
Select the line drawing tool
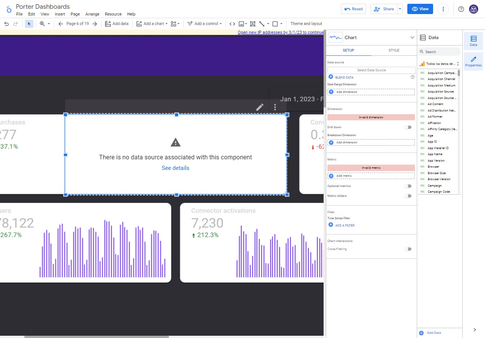pos(261,24)
